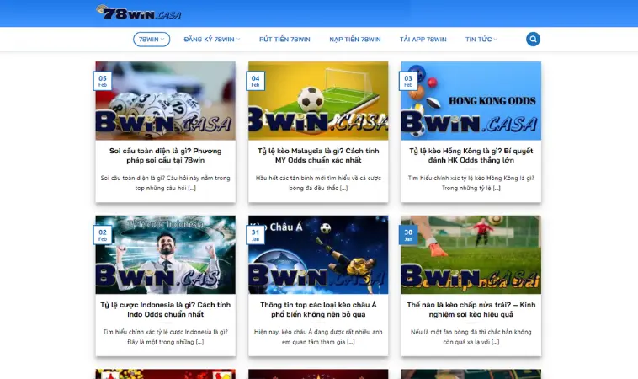Image resolution: width=638 pixels, height=379 pixels.
Task: Open article 'Soi cầu toàn diện là gì'
Action: click(x=165, y=155)
